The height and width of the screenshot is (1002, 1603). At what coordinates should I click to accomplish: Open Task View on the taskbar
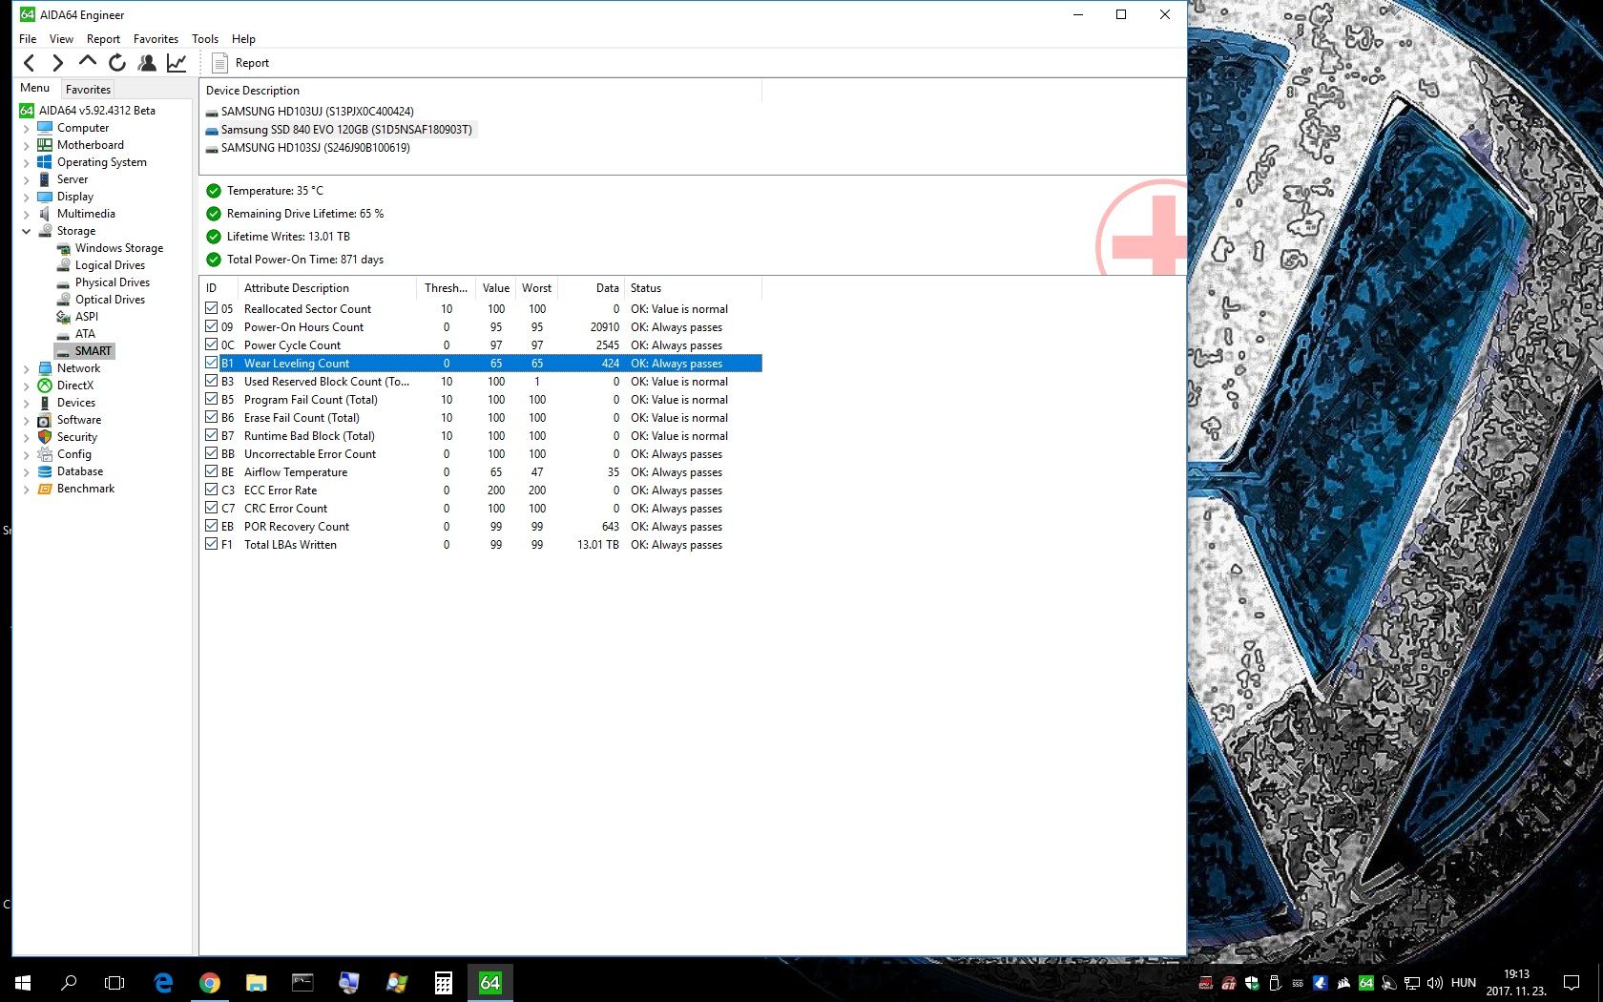[114, 982]
